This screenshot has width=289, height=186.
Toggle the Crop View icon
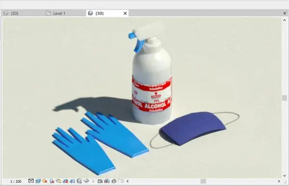66,181
